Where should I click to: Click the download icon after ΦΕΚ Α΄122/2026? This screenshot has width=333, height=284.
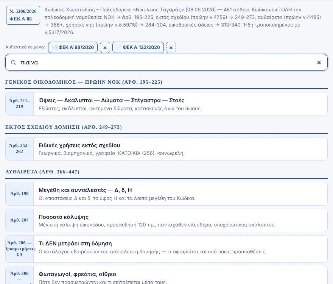(x=171, y=47)
